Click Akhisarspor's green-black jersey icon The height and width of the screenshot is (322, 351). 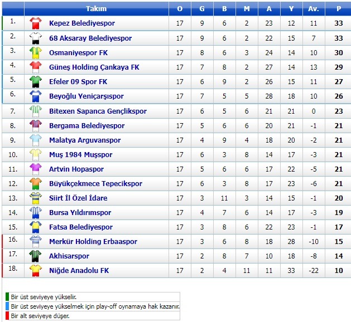point(36,256)
